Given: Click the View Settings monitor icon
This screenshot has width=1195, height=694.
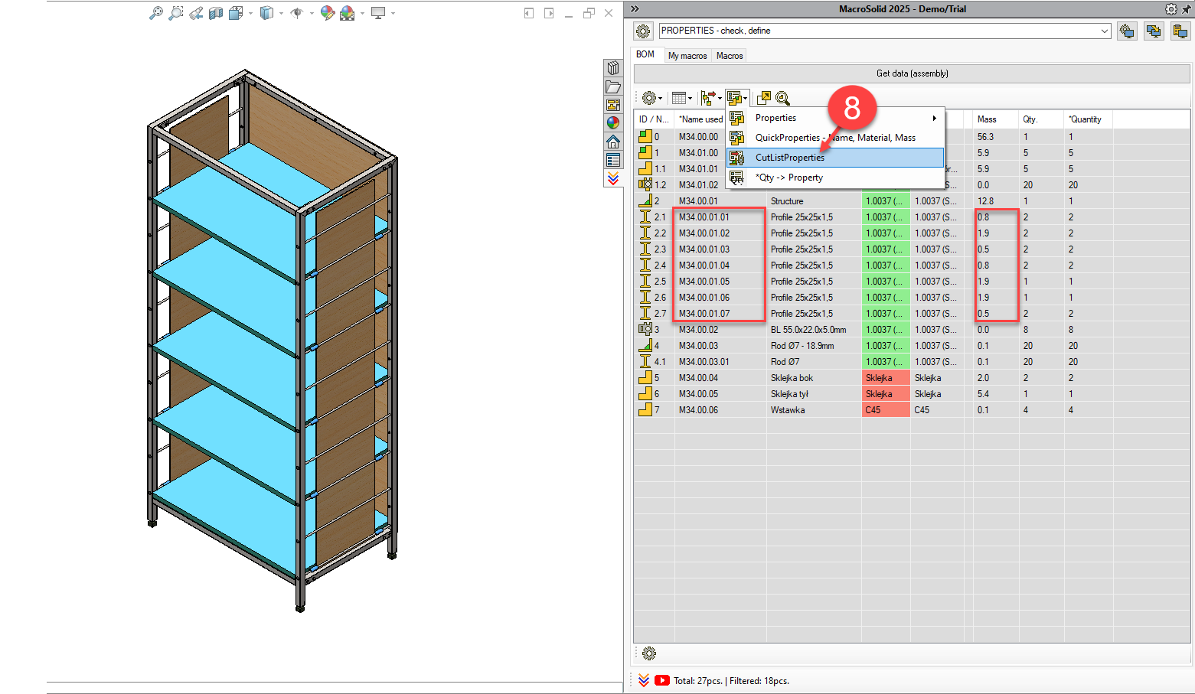Looking at the screenshot, I should tap(378, 13).
